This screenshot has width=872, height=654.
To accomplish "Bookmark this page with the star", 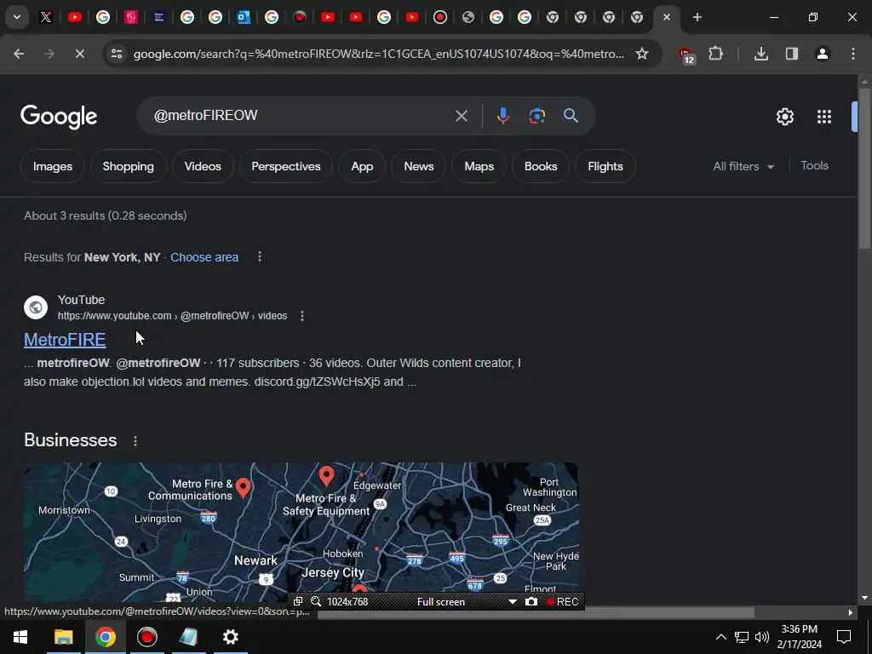I will pos(642,54).
